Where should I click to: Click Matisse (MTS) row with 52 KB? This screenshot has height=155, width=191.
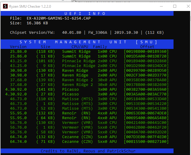tap(89, 108)
